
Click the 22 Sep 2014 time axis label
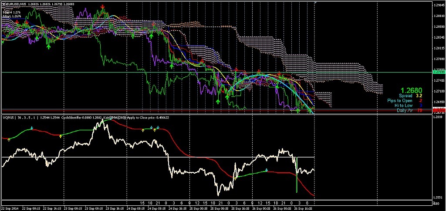tap(10, 208)
